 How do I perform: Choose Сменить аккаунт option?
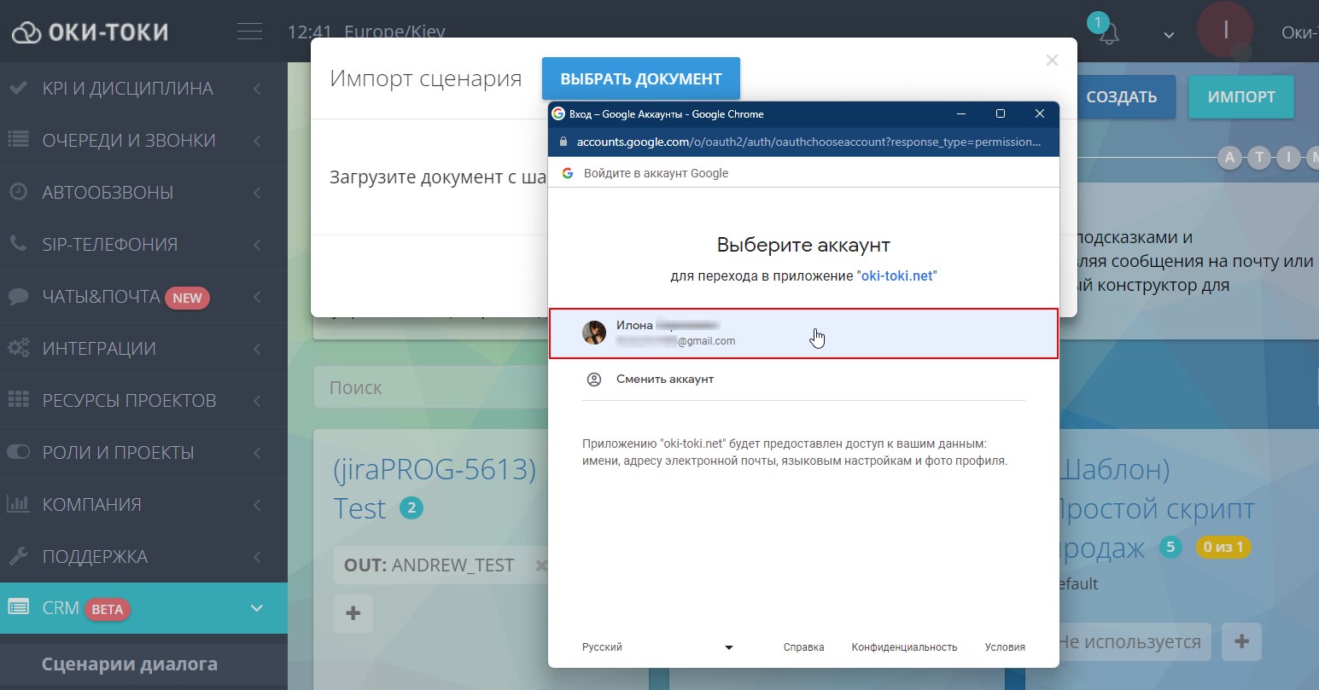point(665,379)
